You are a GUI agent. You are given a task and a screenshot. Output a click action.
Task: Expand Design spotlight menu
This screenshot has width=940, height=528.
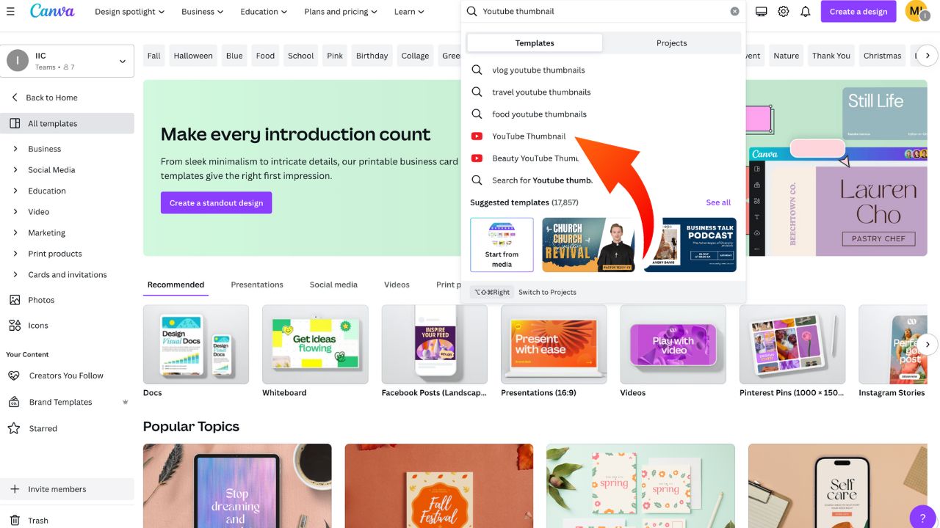click(130, 12)
